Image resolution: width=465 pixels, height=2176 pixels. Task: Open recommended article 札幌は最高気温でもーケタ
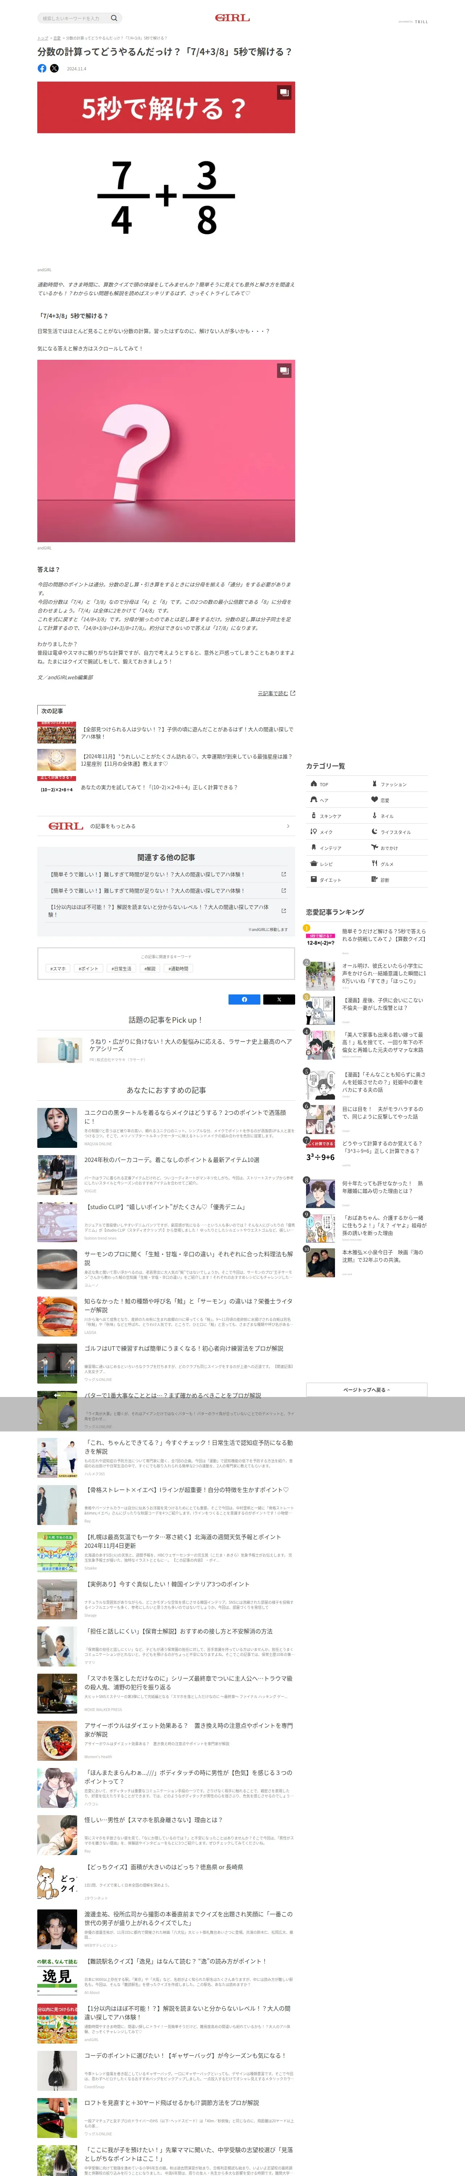tap(166, 1552)
